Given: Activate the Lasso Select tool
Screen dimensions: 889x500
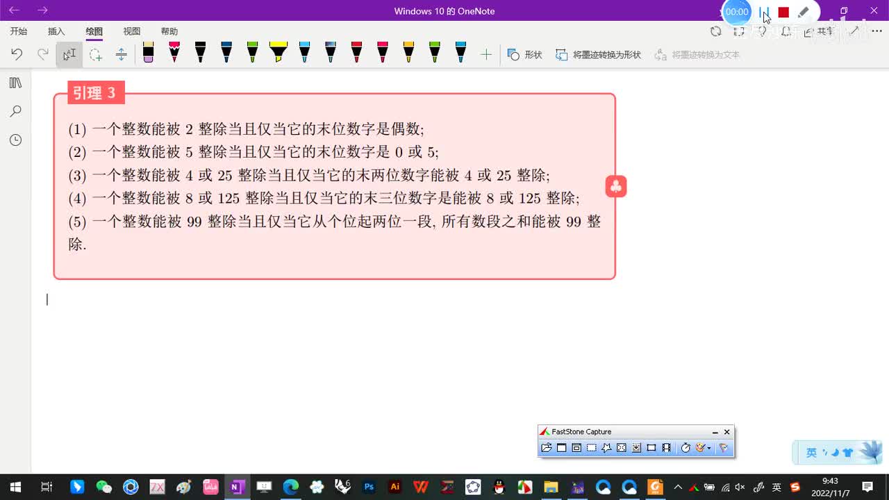Looking at the screenshot, I should [x=96, y=54].
